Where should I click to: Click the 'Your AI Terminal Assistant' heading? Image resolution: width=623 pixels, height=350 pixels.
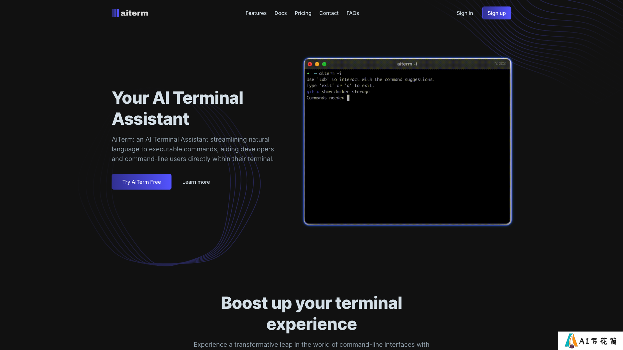[177, 108]
